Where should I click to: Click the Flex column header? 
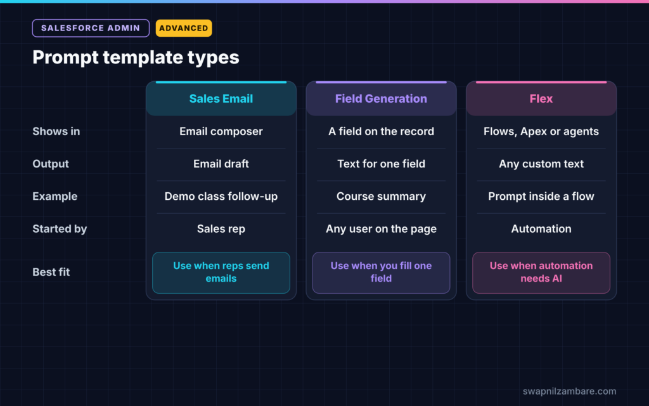[x=541, y=98]
